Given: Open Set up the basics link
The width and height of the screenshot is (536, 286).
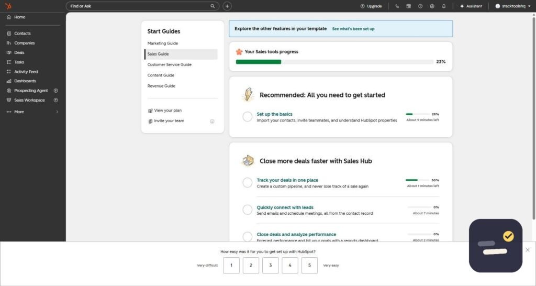Looking at the screenshot, I should [x=274, y=114].
